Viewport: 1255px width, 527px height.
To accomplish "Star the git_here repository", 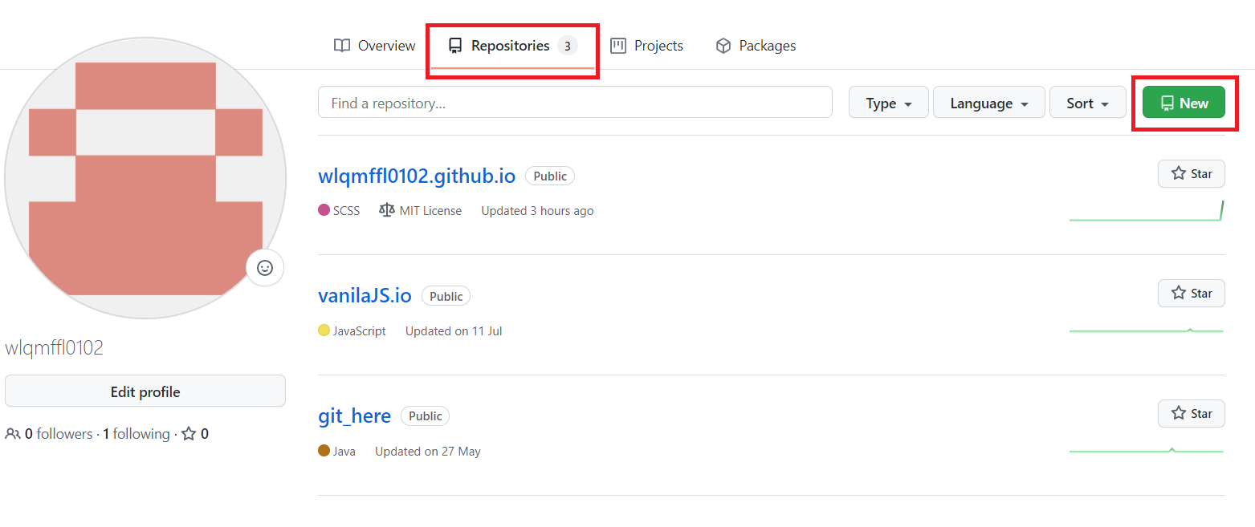I will coord(1191,413).
